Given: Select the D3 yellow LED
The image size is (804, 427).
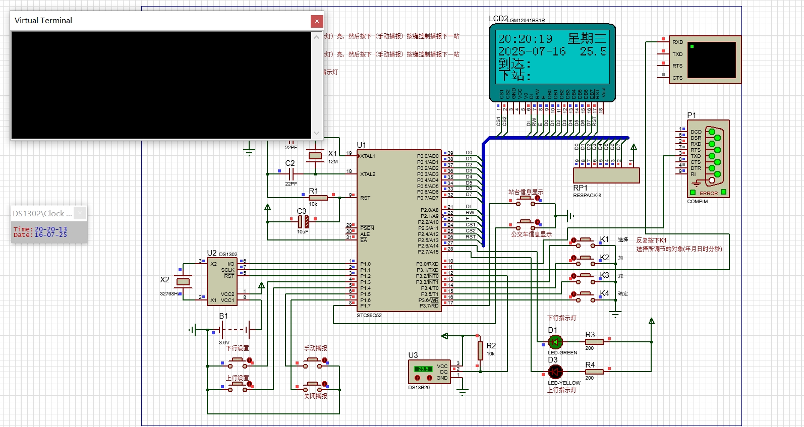Looking at the screenshot, I should click(x=555, y=372).
